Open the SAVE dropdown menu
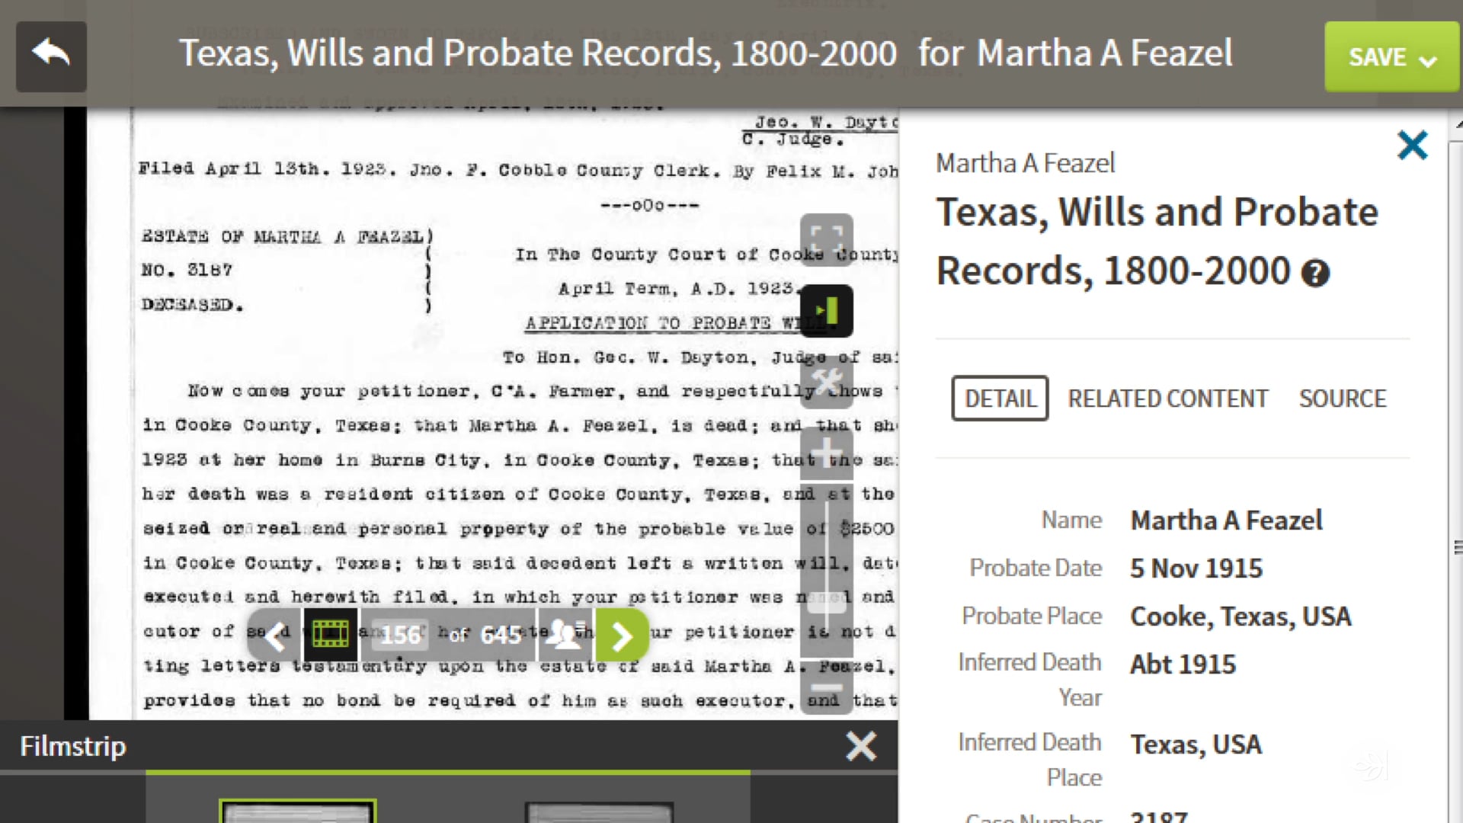The width and height of the screenshot is (1463, 823). point(1391,56)
